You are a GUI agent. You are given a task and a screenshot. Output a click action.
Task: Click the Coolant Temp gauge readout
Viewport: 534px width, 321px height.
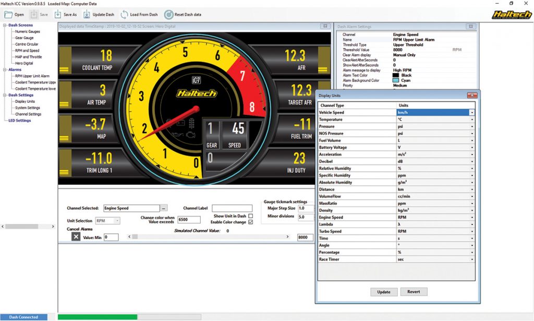click(x=98, y=60)
